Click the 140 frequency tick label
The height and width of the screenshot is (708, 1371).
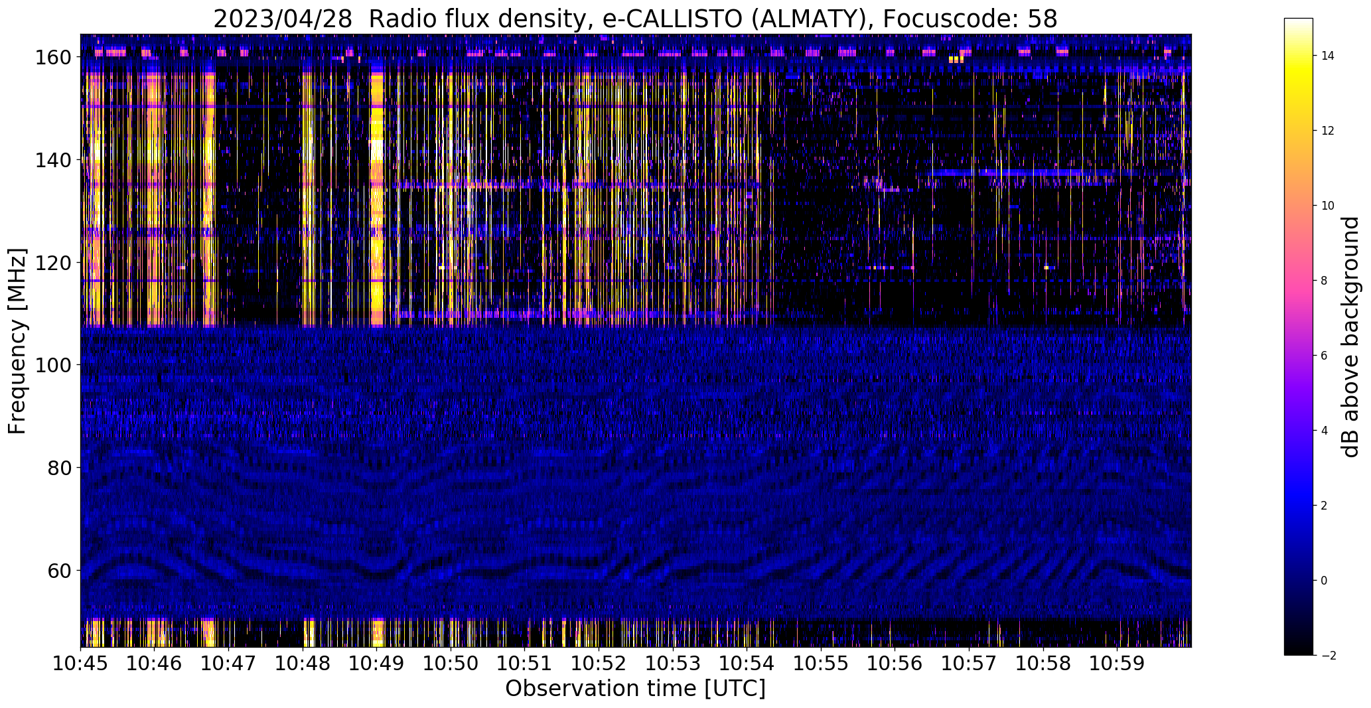coord(52,160)
